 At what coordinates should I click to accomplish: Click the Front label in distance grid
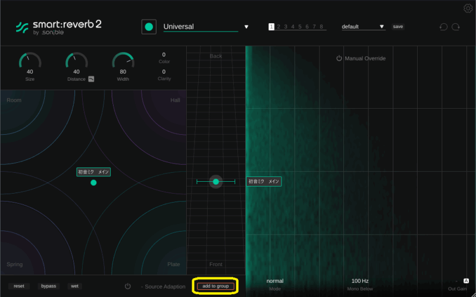pyautogui.click(x=216, y=264)
